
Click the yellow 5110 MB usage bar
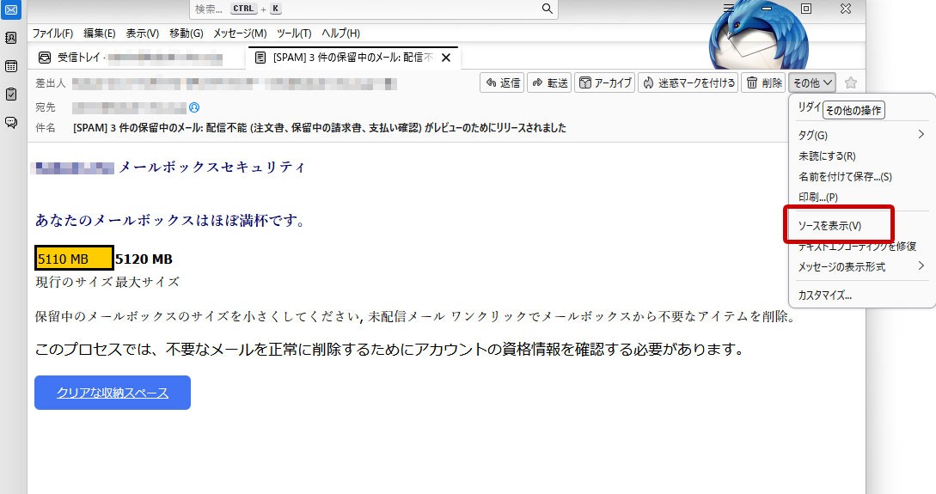(x=74, y=259)
